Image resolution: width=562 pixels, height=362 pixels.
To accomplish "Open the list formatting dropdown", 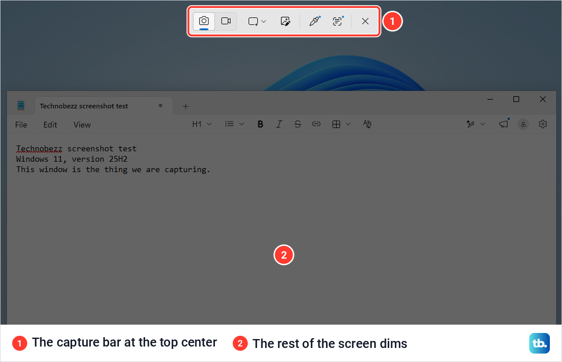I will pos(234,124).
